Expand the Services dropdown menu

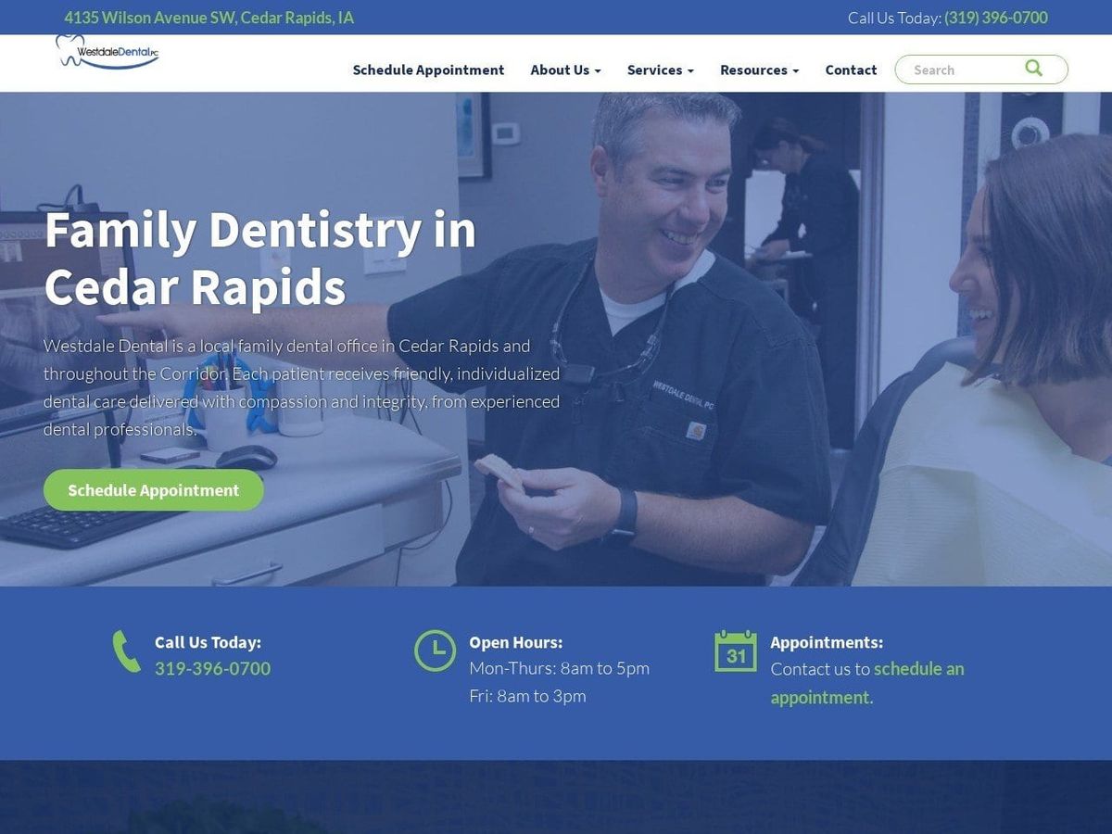(x=661, y=69)
